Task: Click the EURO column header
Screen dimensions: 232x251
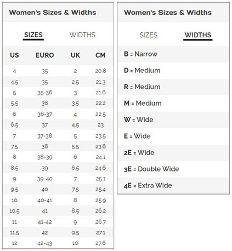Action: [45, 55]
